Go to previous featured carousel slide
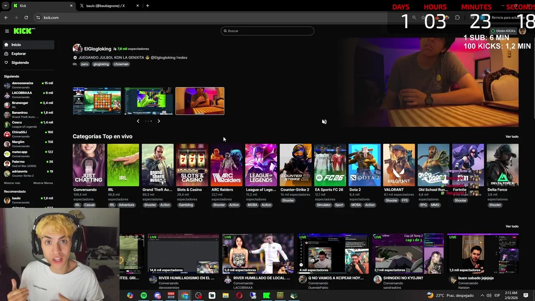 click(138, 121)
